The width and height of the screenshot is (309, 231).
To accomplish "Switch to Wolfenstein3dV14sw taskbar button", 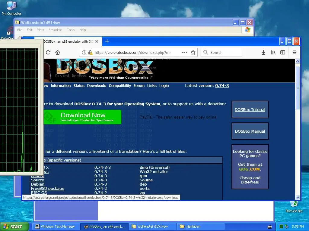I will [152, 226].
